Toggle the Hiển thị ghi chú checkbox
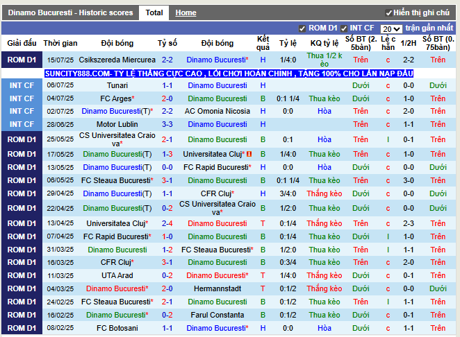The height and width of the screenshot is (337, 460). (388, 13)
